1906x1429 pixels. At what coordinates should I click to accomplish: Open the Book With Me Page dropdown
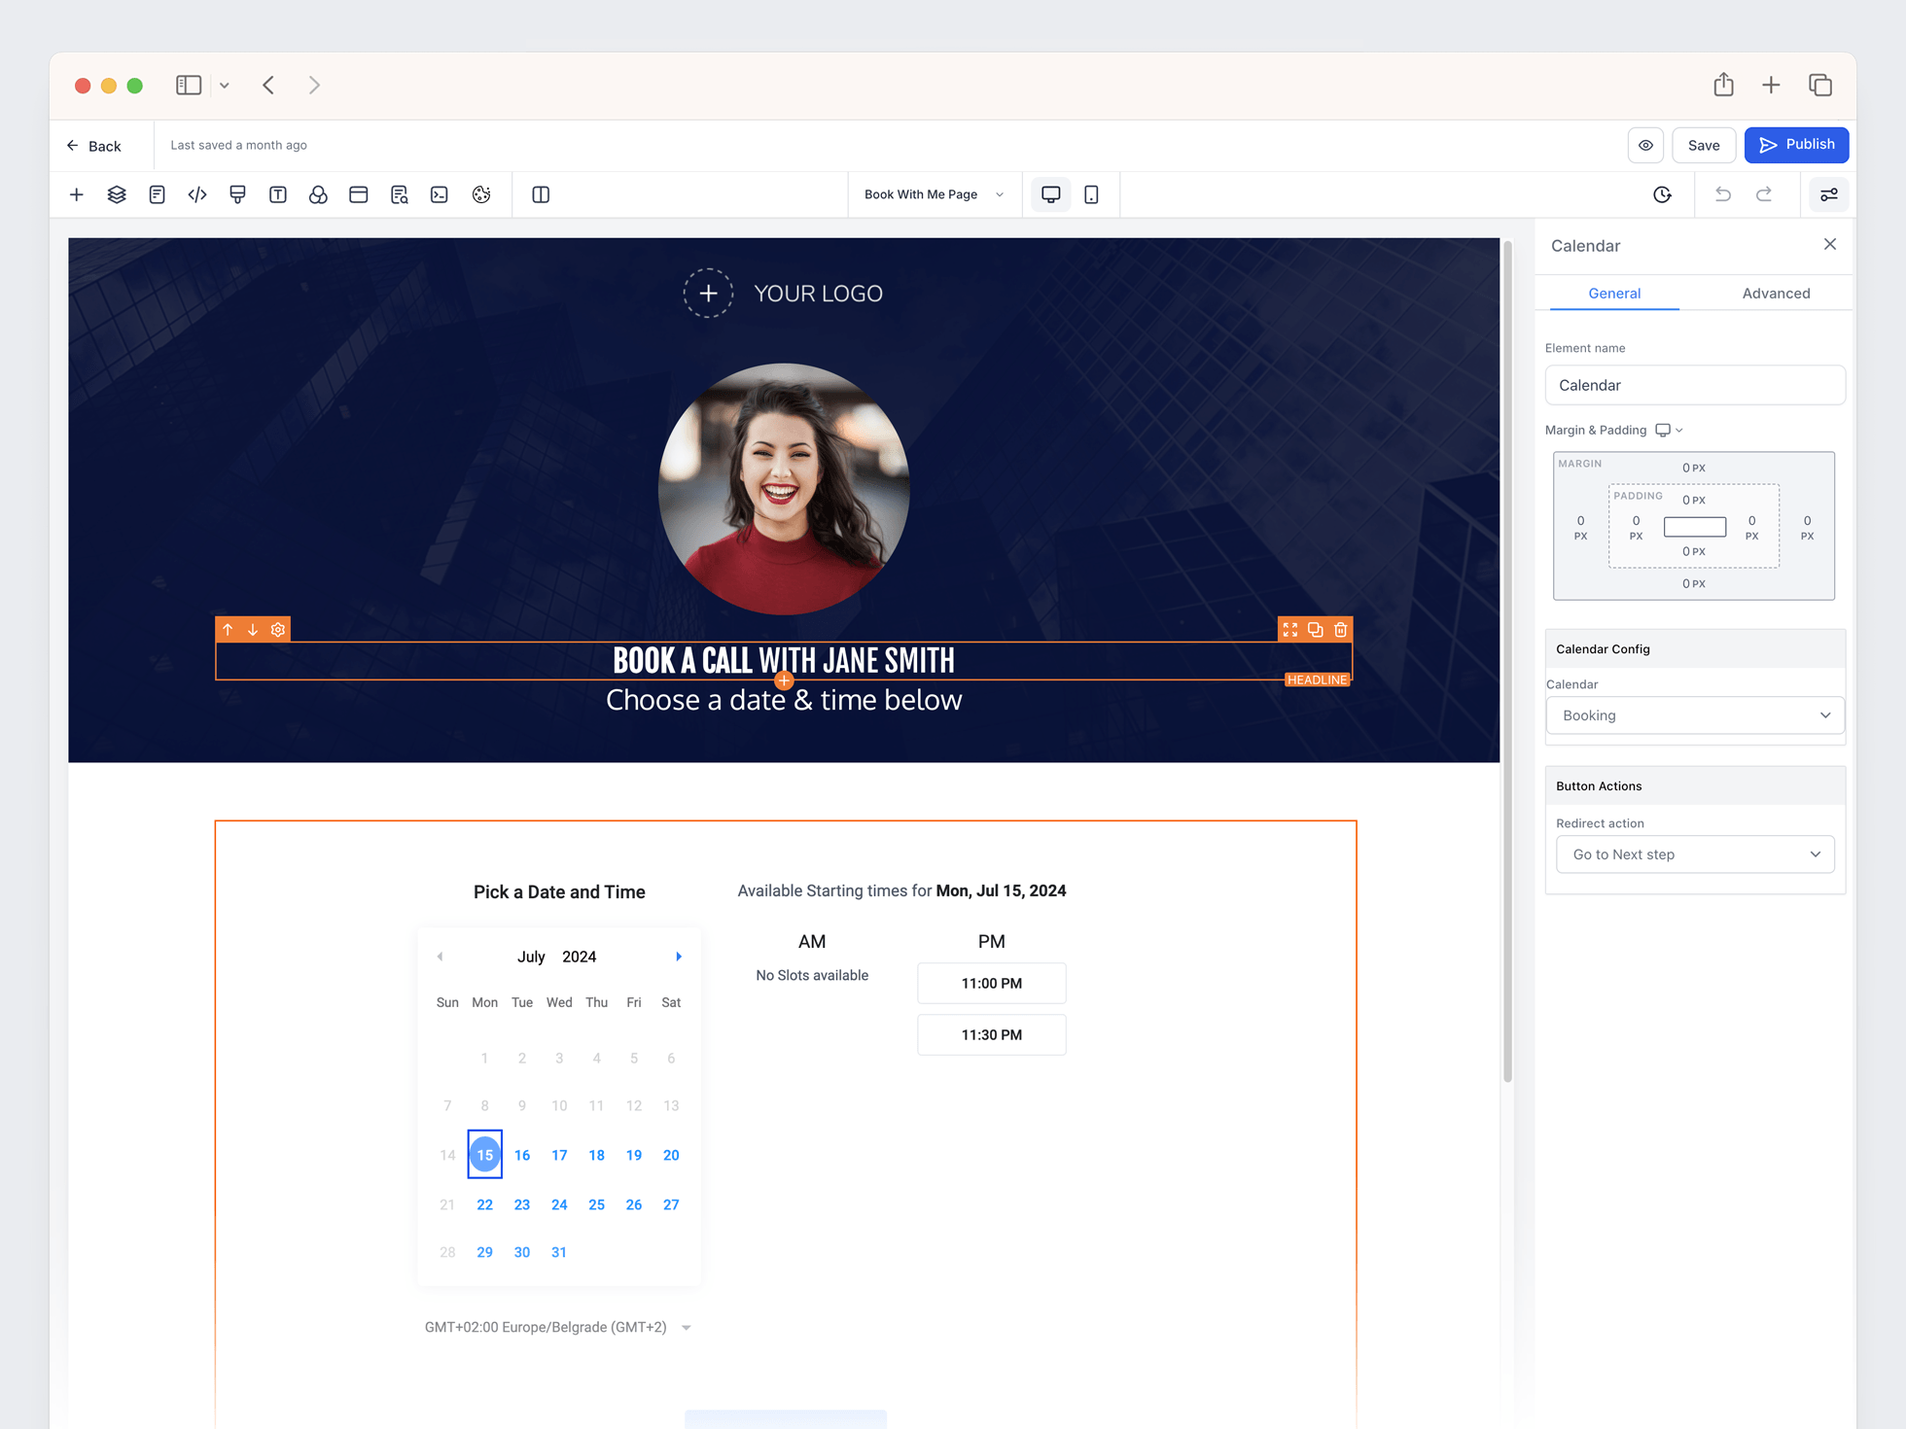934,194
